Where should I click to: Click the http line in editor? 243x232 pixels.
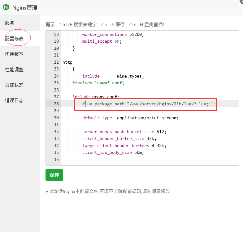click(x=67, y=62)
